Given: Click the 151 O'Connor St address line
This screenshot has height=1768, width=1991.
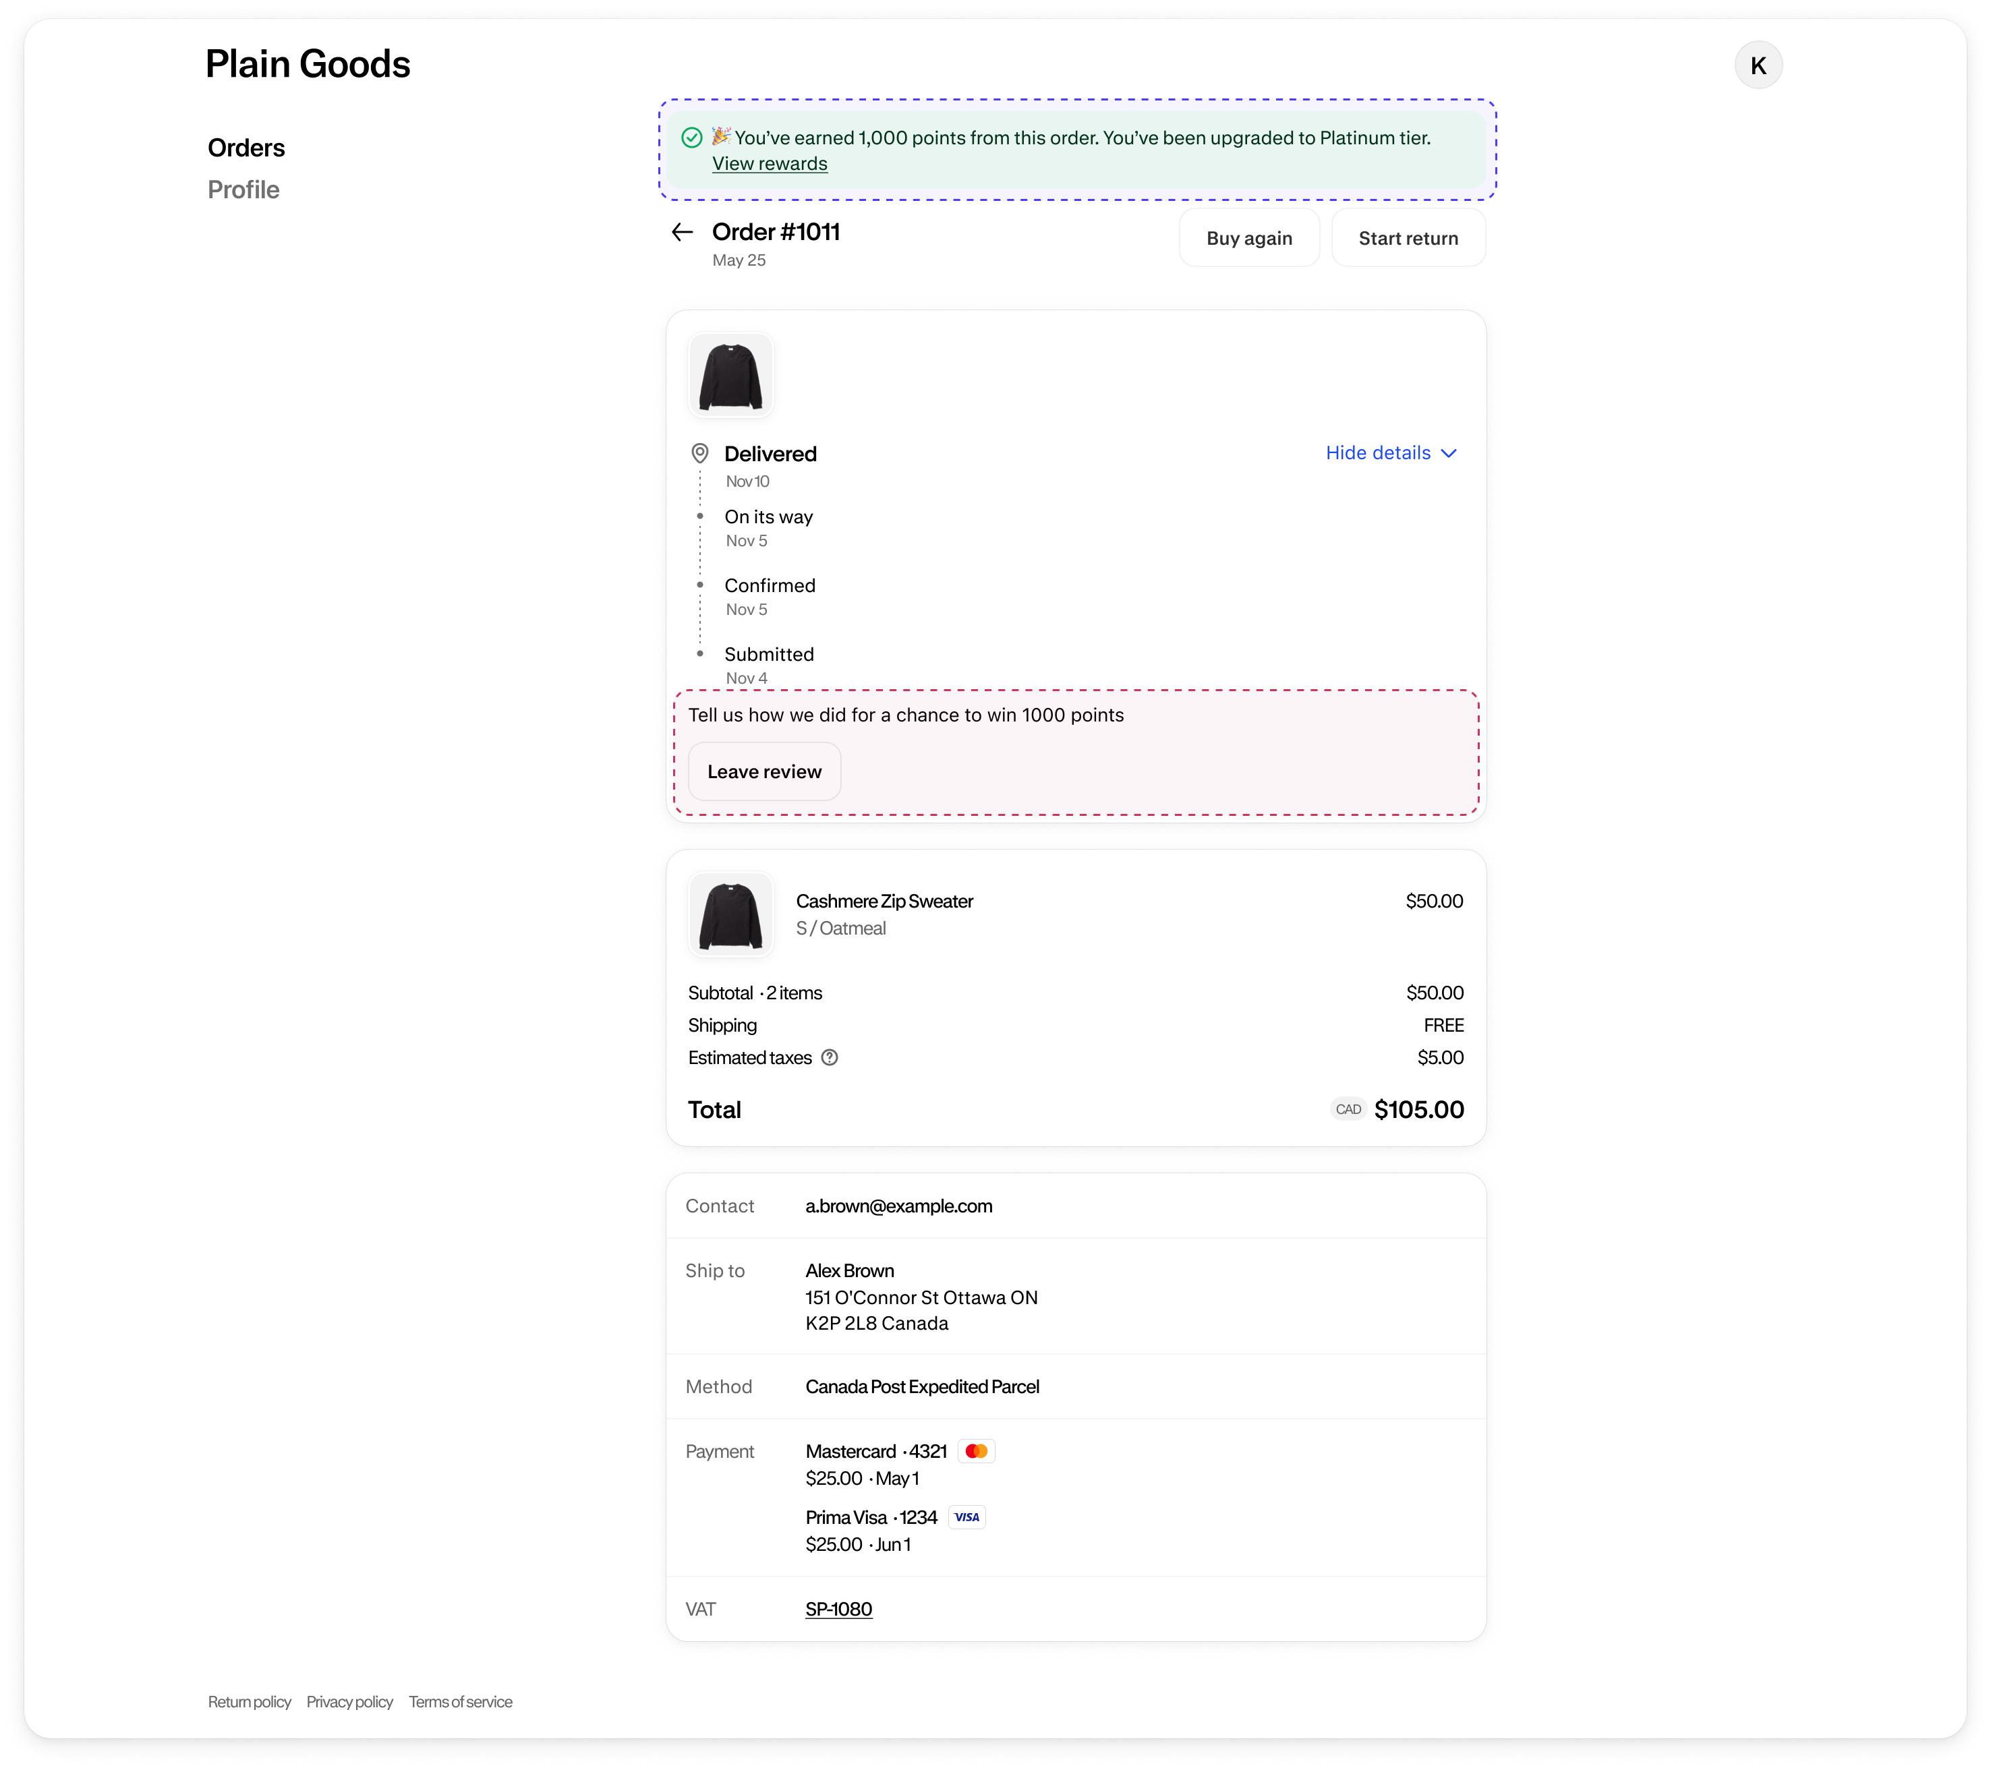Looking at the screenshot, I should point(921,1298).
